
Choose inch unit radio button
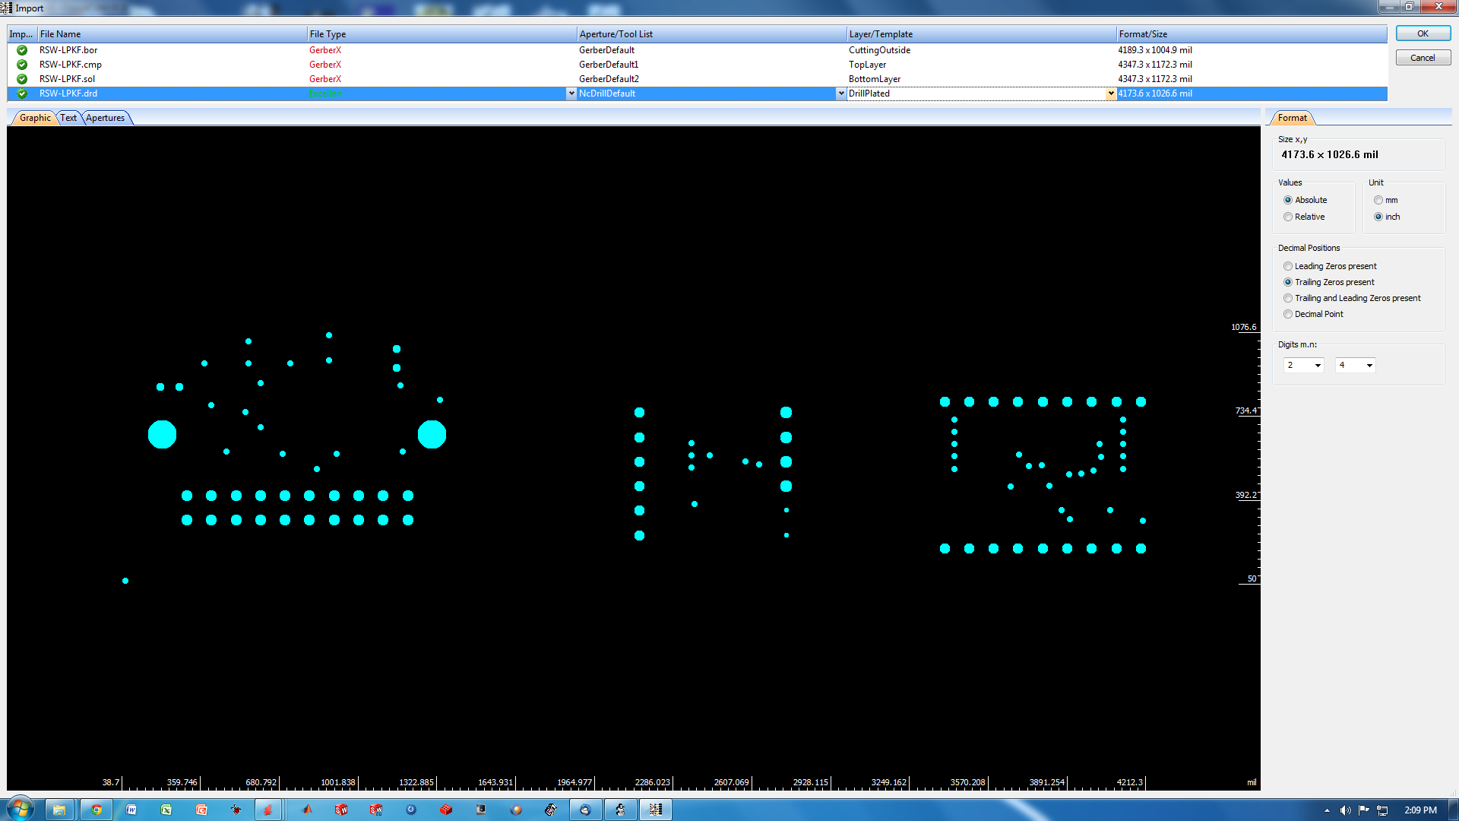click(1378, 217)
